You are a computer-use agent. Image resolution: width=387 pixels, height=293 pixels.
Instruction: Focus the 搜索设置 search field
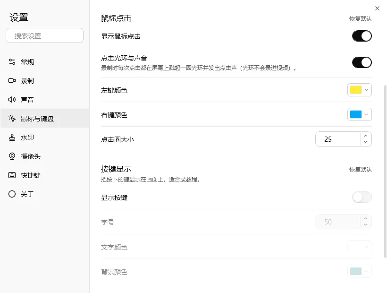[x=45, y=35]
